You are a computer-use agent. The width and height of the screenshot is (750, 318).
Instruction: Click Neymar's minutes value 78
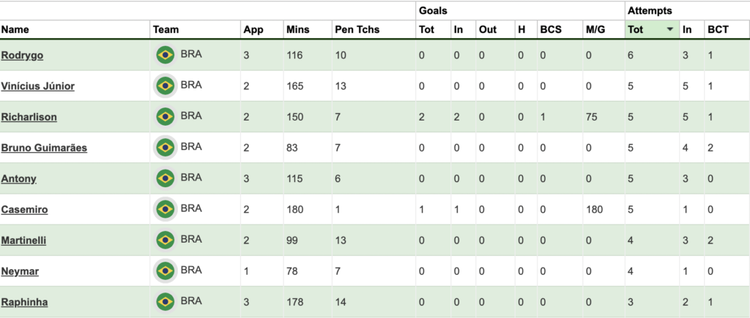[292, 271]
